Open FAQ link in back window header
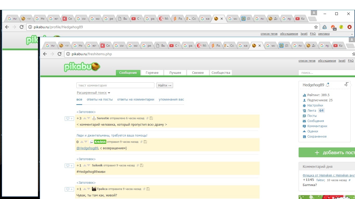This screenshot has height=199, width=355. (313, 34)
